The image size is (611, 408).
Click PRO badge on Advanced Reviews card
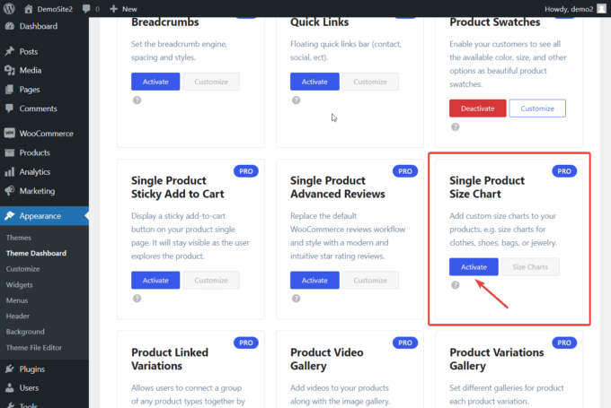pos(405,171)
